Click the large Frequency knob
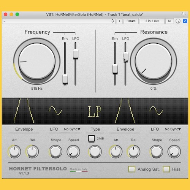The image size is (190, 190). [37, 61]
